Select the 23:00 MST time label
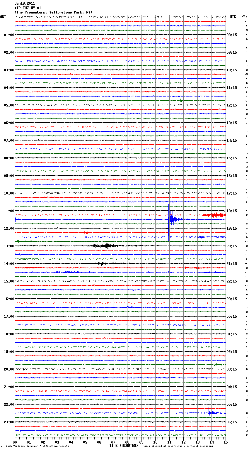 [9, 422]
